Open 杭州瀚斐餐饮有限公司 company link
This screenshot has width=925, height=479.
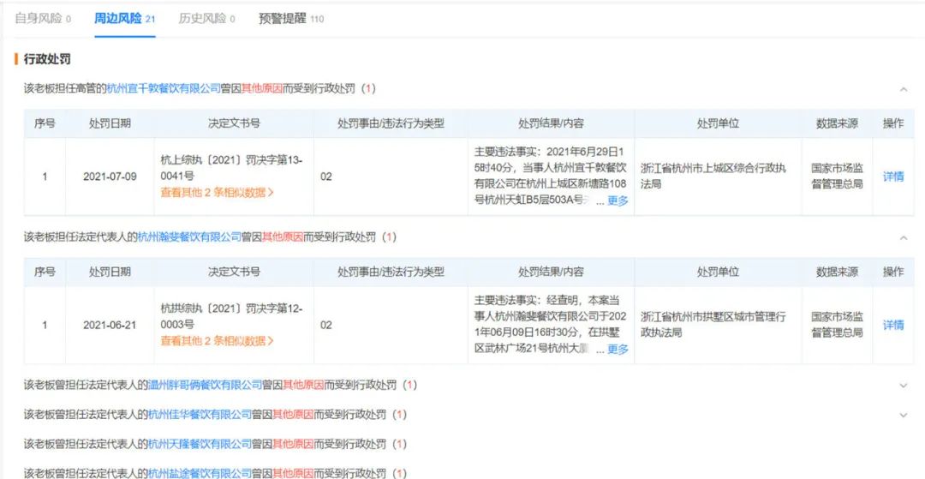click(190, 237)
